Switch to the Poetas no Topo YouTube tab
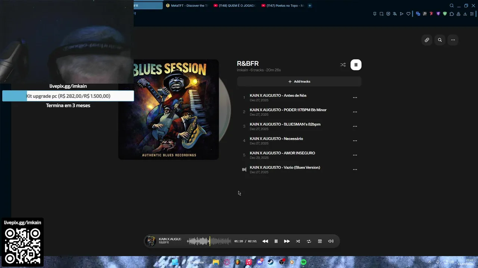 [x=283, y=6]
